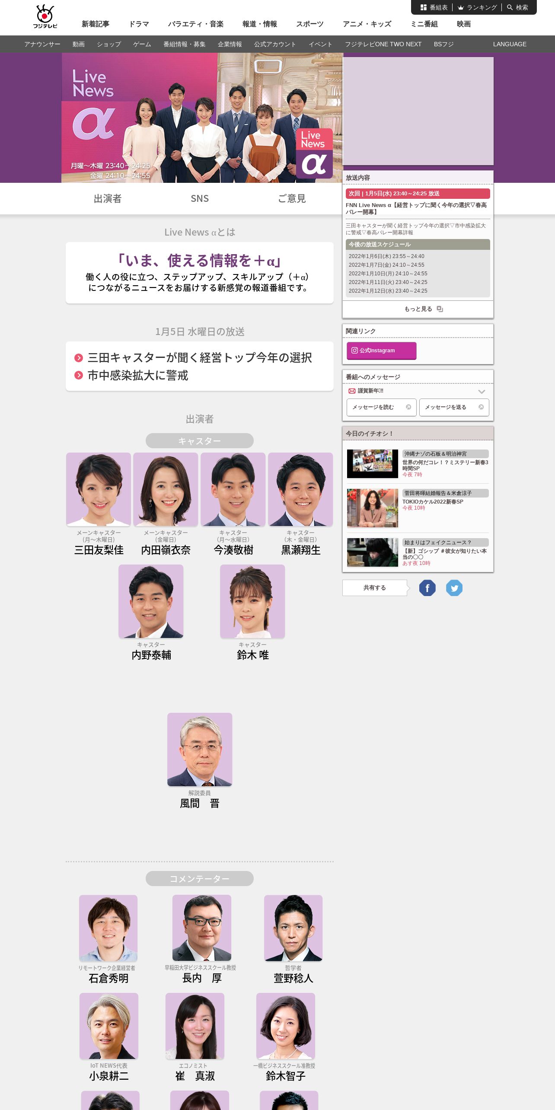This screenshot has height=1110, width=555.
Task: Open the ランキング page
Action: click(x=477, y=7)
